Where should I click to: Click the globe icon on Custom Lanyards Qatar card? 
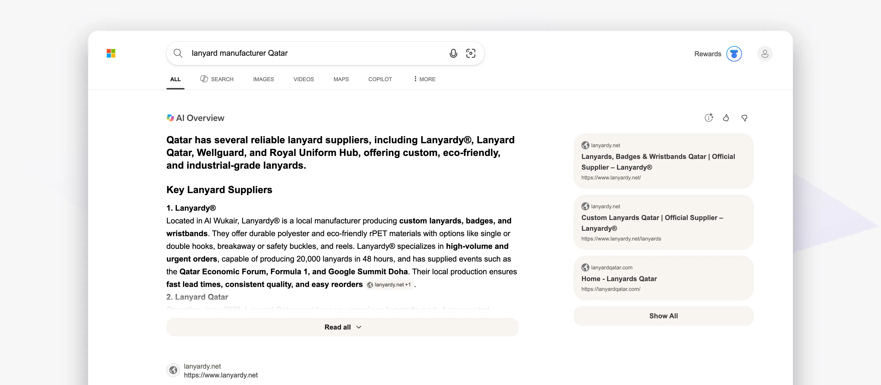[x=585, y=206]
